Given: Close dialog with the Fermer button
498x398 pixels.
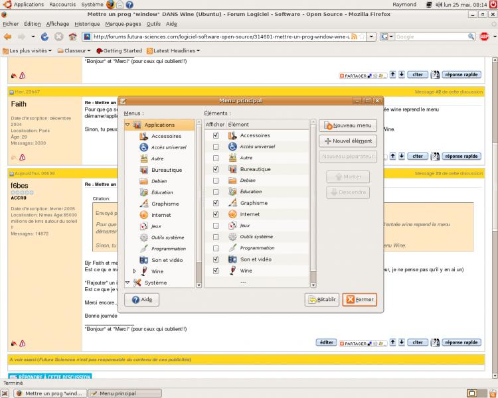Looking at the screenshot, I should click(x=359, y=300).
